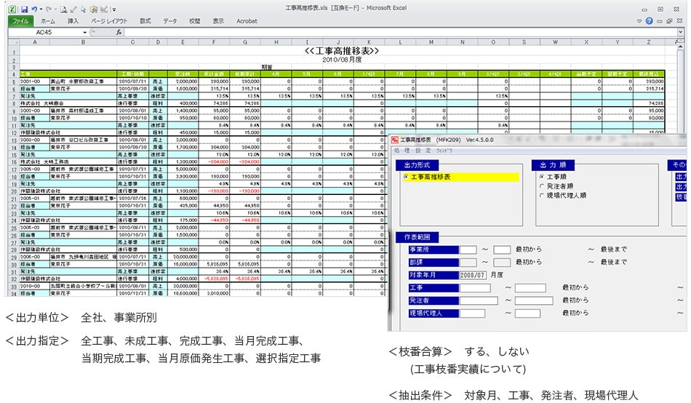Switch to the Acrobat ribbon tab
Viewport: 691px width, 403px height.
pyautogui.click(x=247, y=20)
